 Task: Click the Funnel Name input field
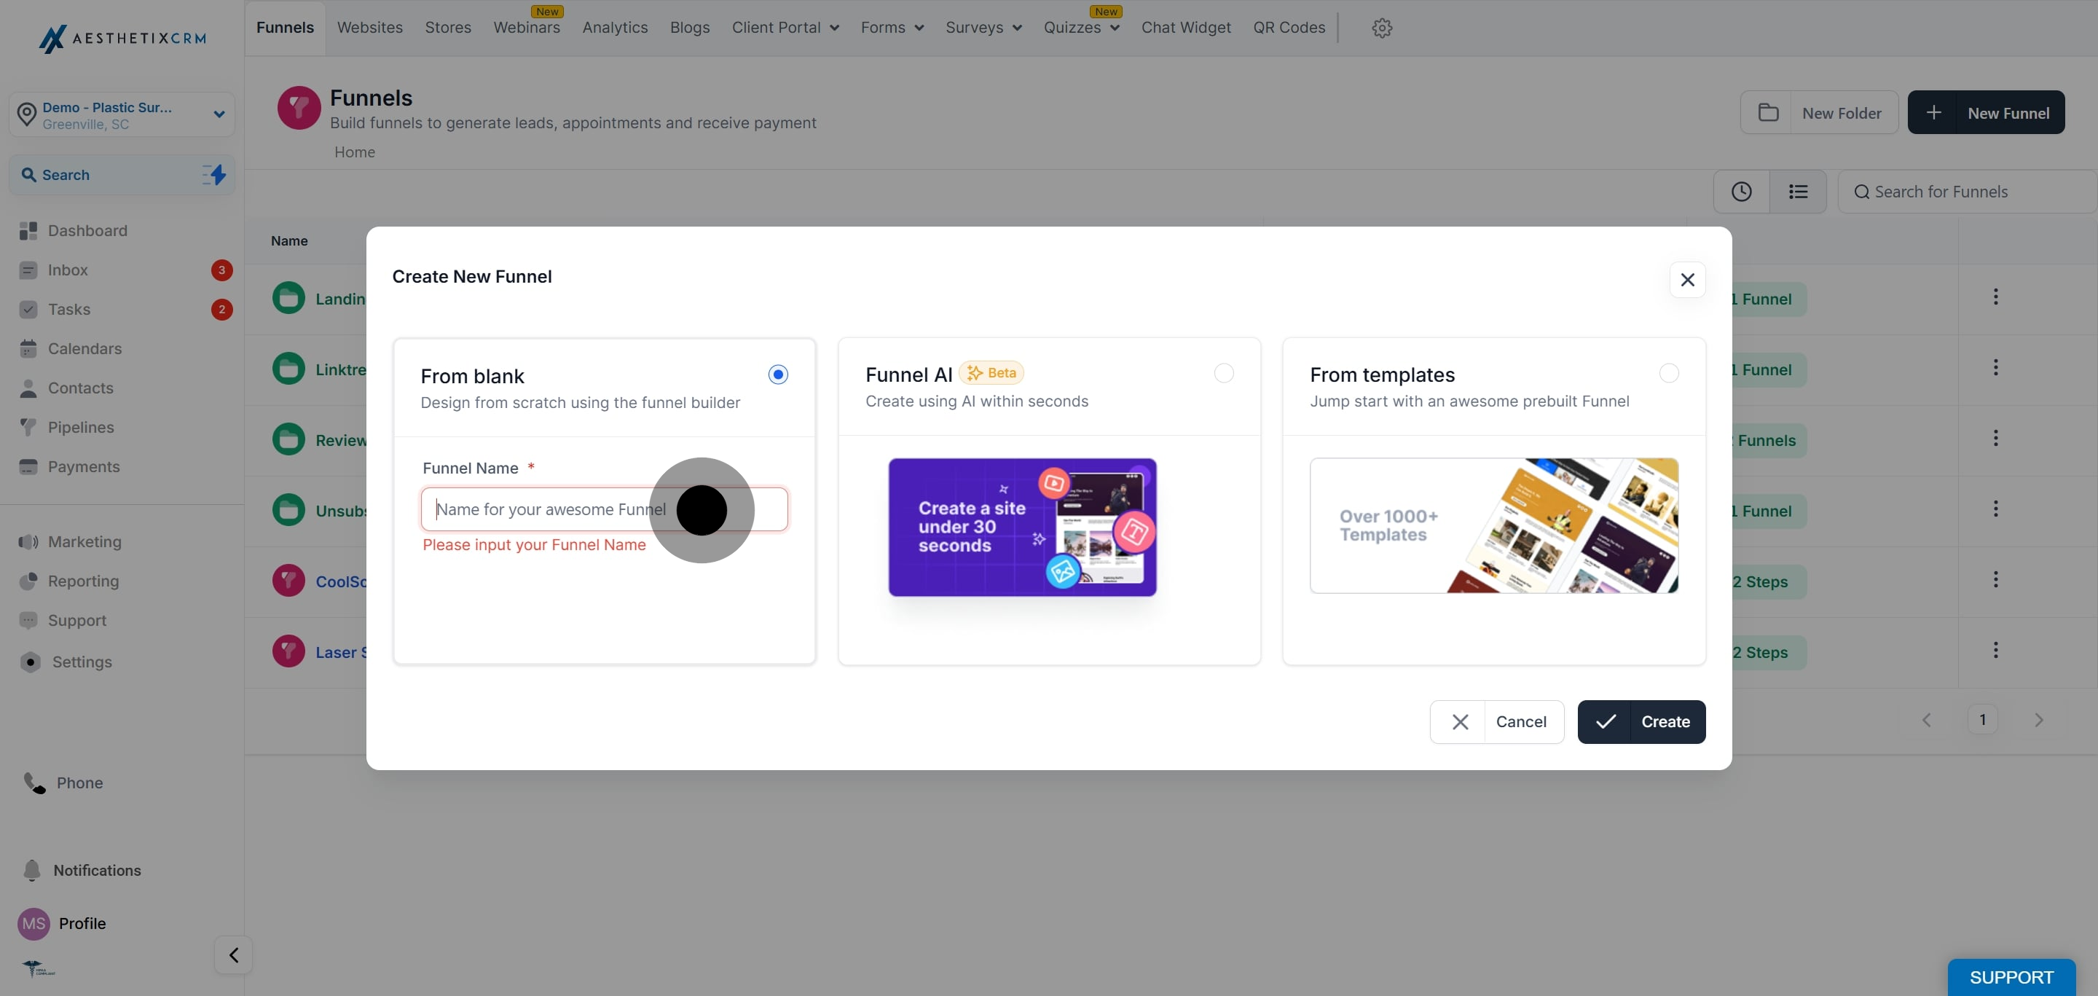pos(605,509)
